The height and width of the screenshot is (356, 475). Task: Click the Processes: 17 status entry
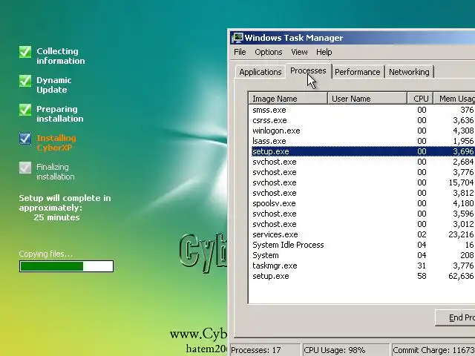(265, 350)
